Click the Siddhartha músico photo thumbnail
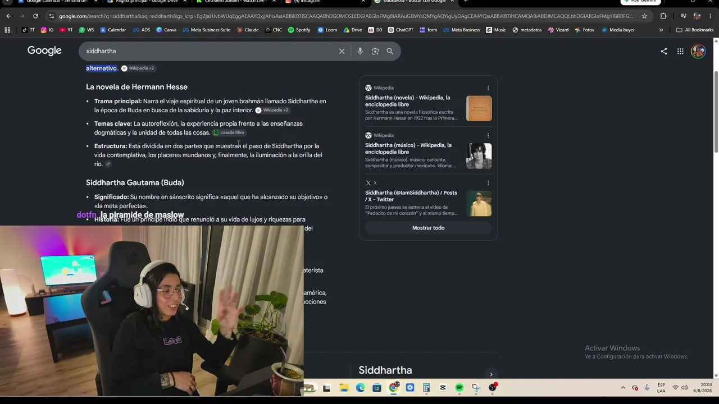The image size is (719, 404). pyautogui.click(x=479, y=156)
